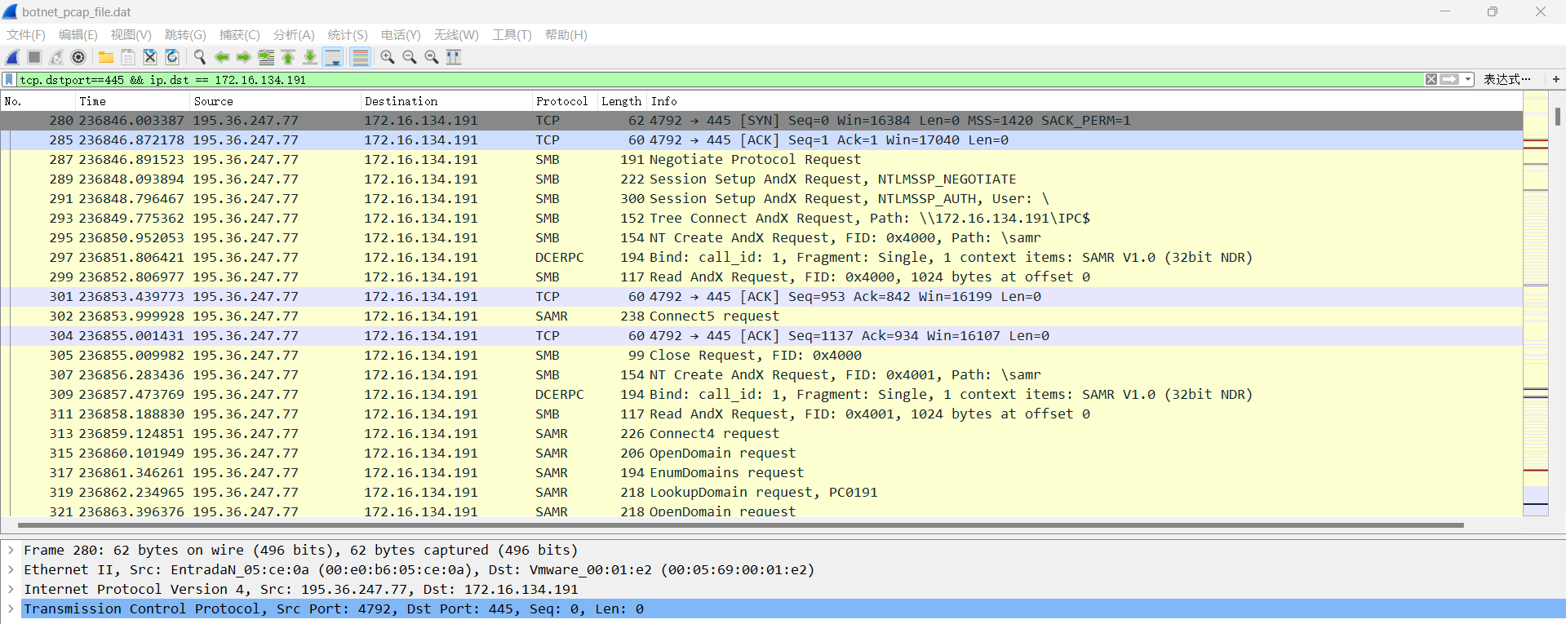Image resolution: width=1566 pixels, height=624 pixels.
Task: Zoom out packet text icon
Action: 410,57
